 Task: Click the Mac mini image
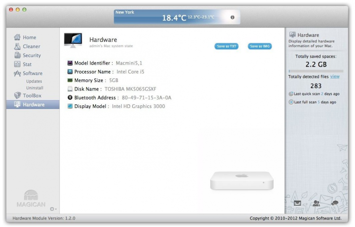click(241, 181)
